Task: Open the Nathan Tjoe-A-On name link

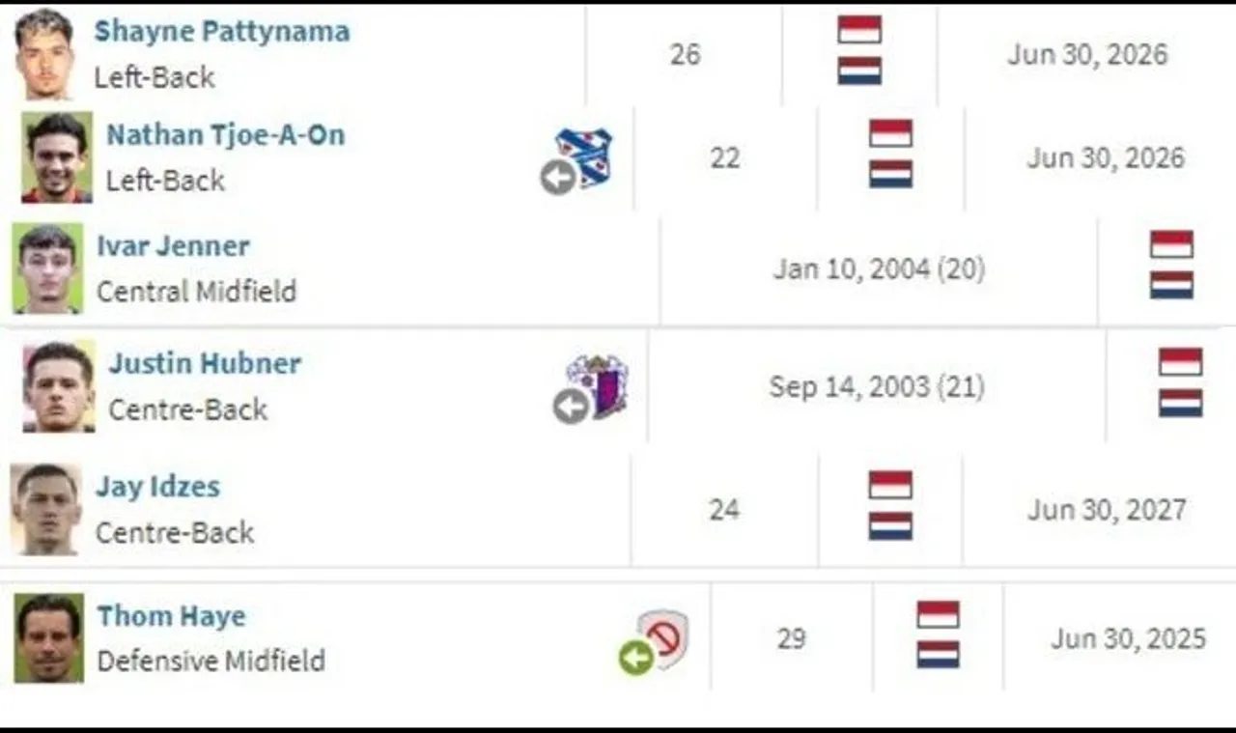Action: (225, 134)
